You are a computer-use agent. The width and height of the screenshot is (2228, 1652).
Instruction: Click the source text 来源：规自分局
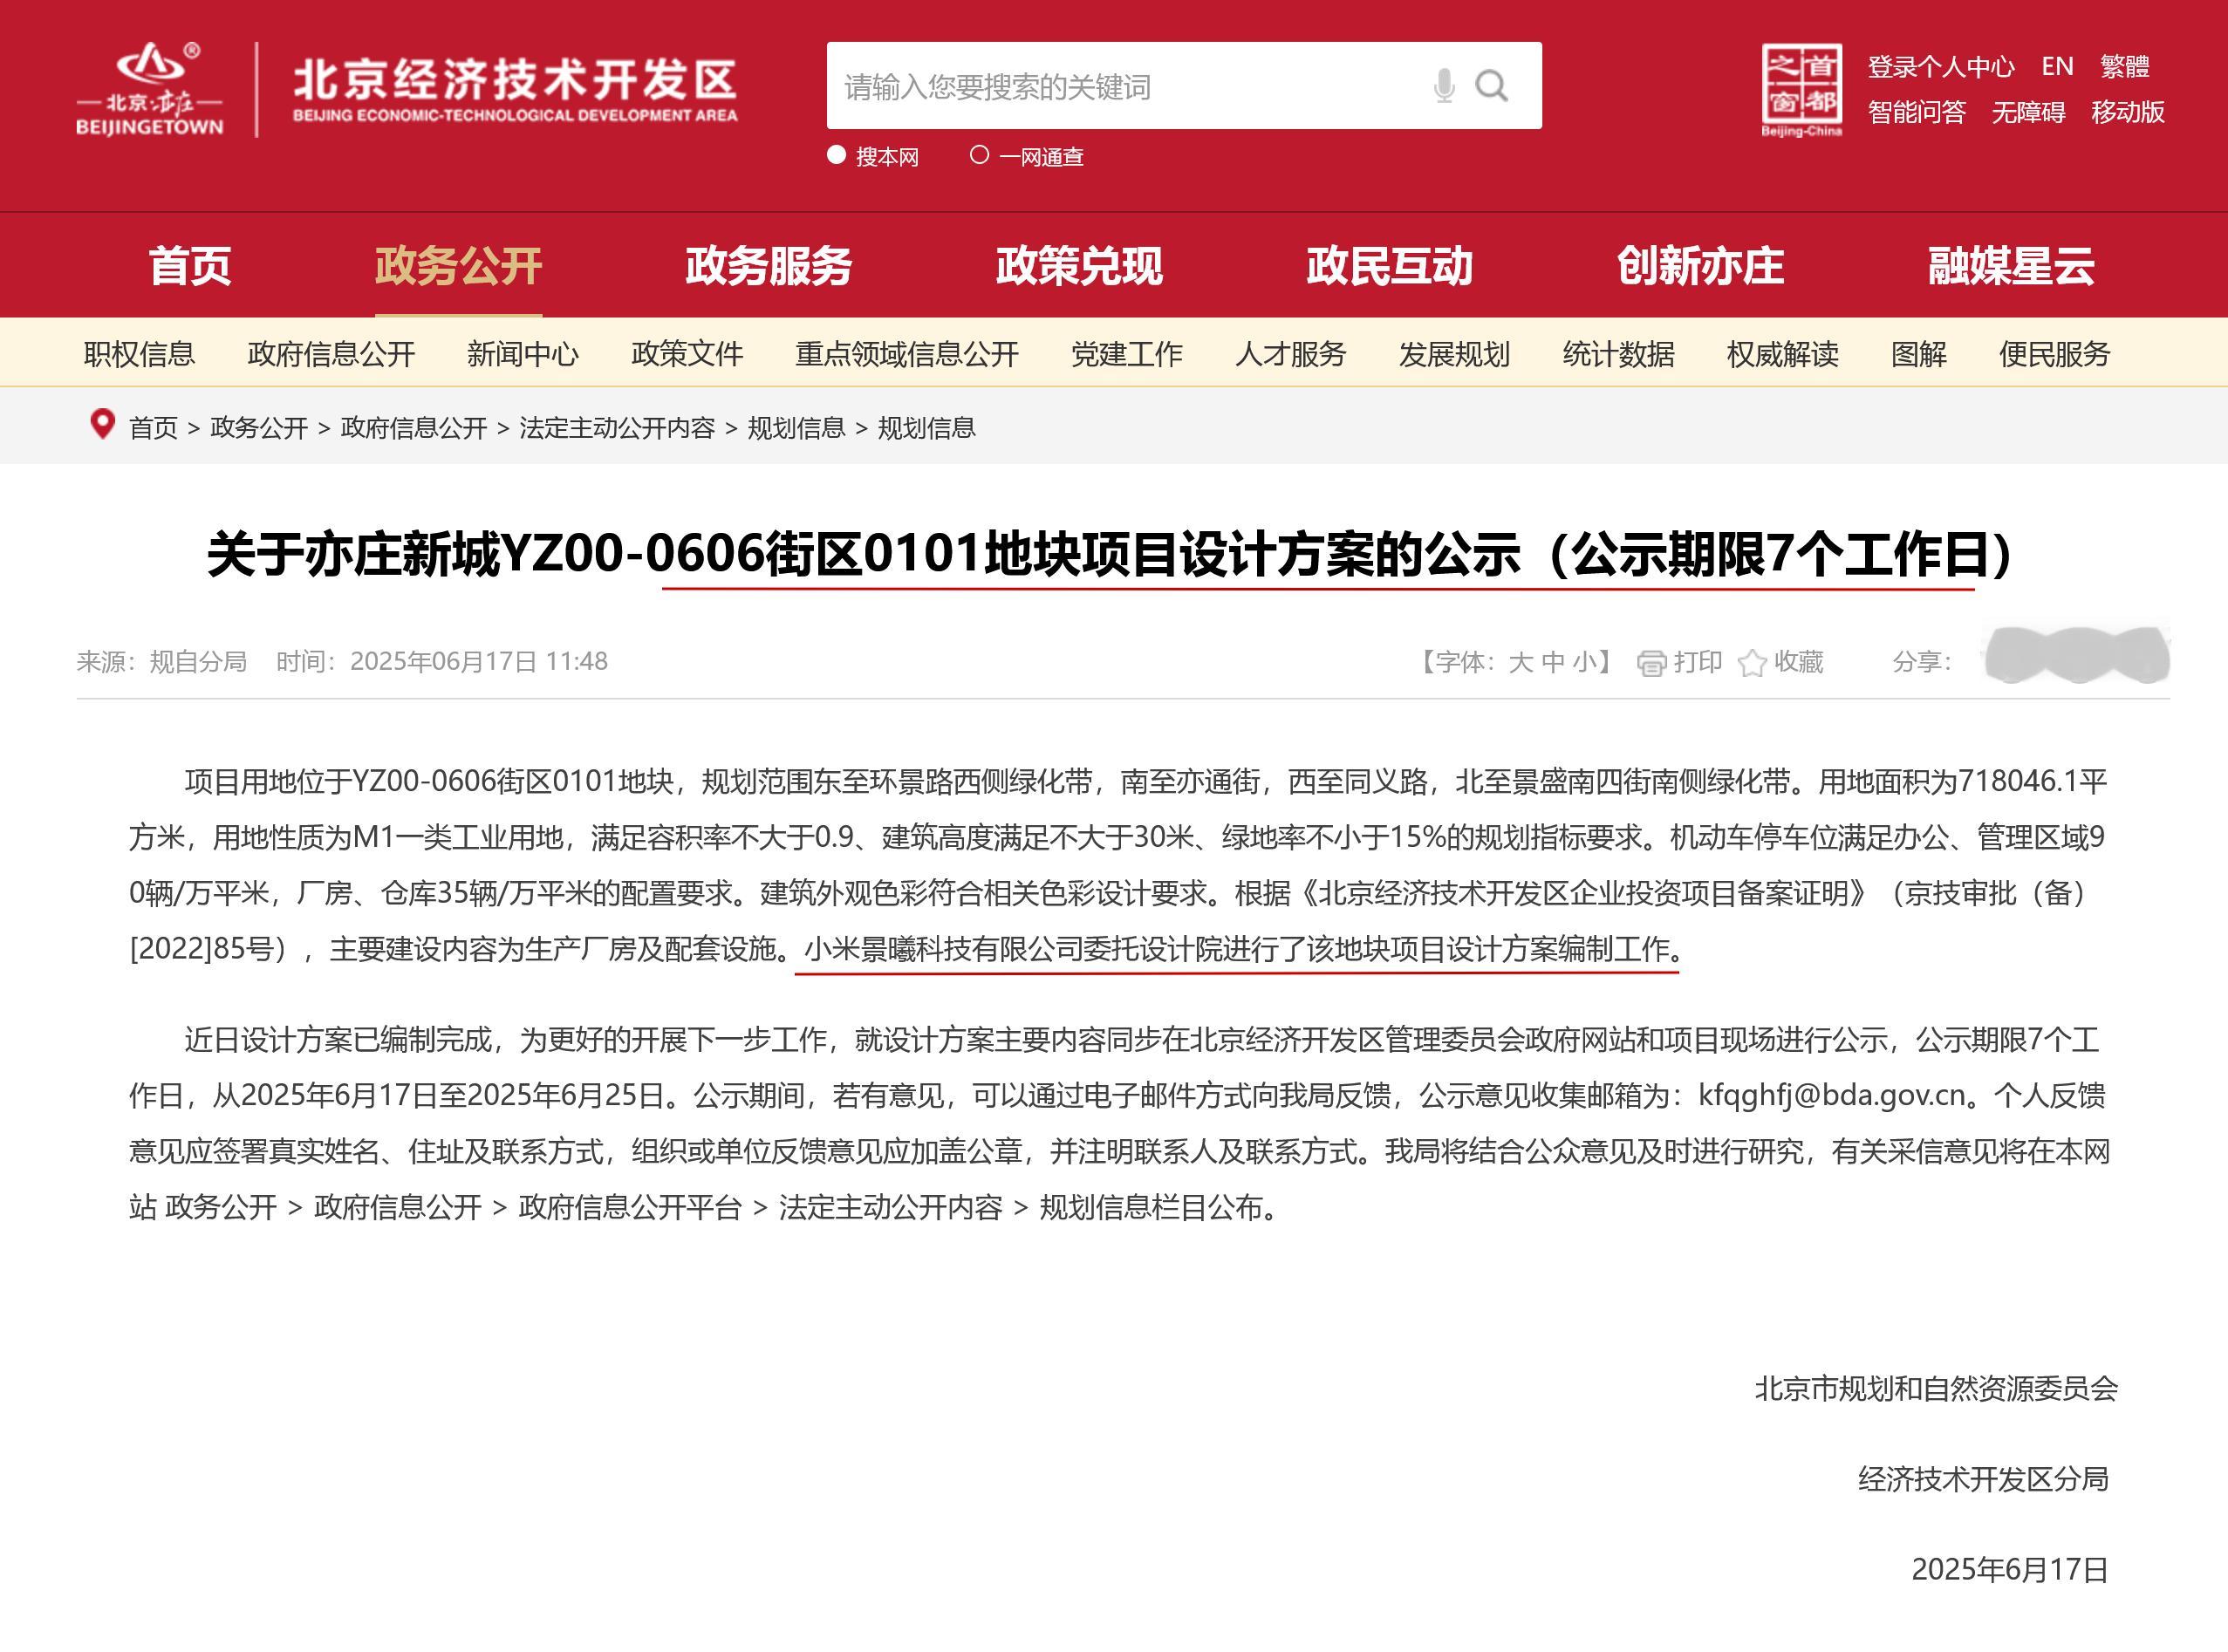162,662
